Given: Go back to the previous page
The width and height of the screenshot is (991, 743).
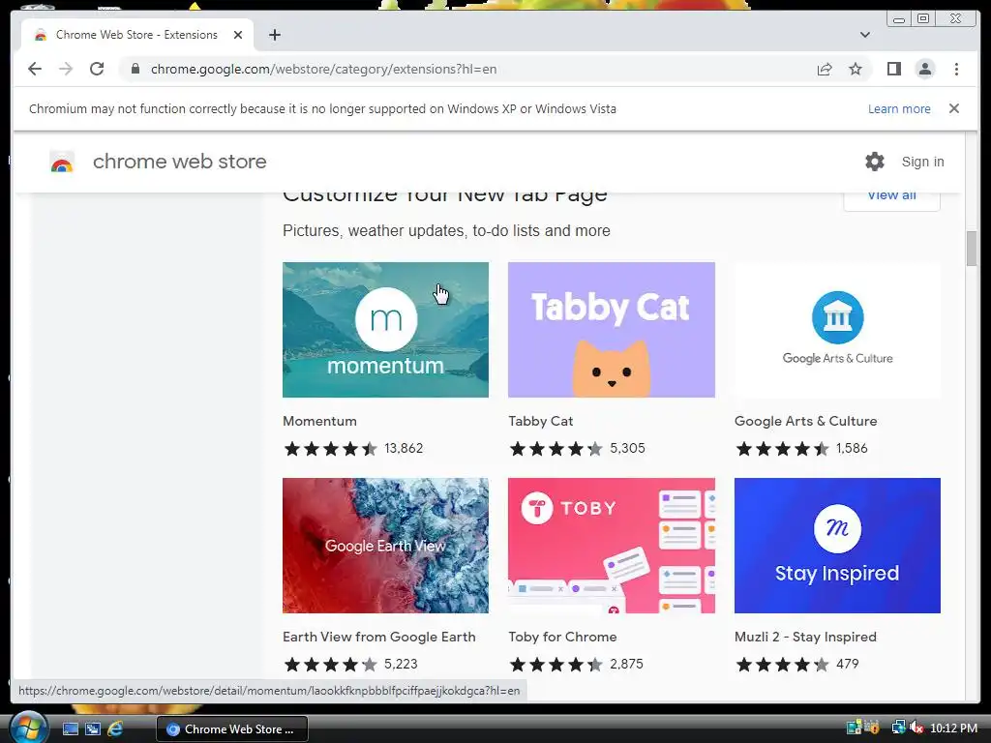Looking at the screenshot, I should point(35,69).
